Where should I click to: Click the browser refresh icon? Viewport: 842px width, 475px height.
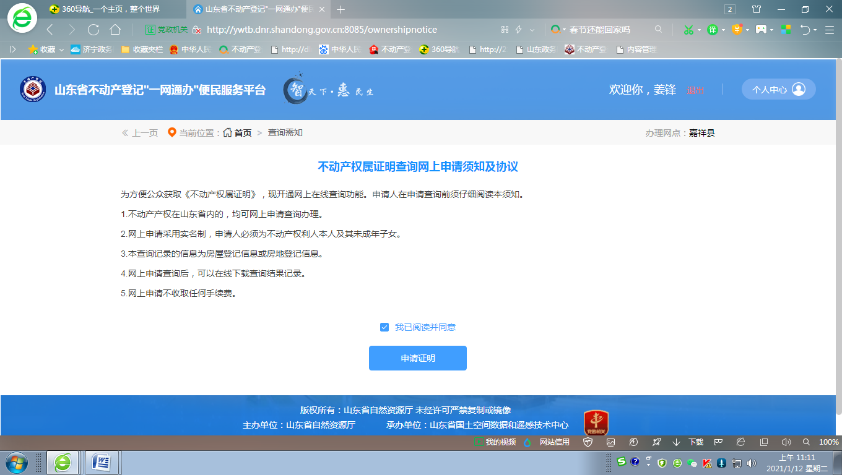point(93,30)
